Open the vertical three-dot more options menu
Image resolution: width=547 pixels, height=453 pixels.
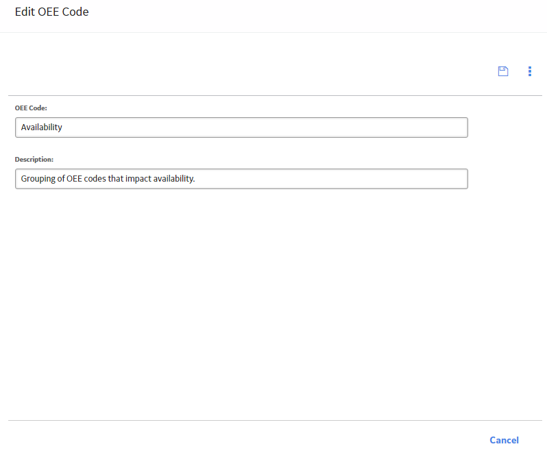(x=530, y=71)
